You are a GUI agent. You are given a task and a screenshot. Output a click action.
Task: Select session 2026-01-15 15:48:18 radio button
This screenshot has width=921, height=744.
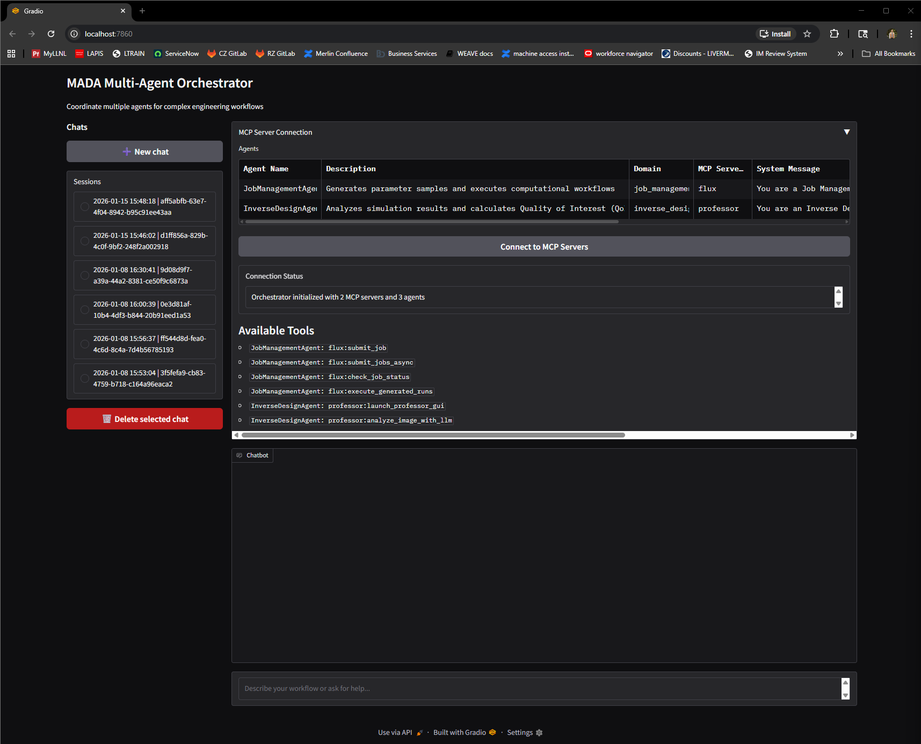coord(84,207)
